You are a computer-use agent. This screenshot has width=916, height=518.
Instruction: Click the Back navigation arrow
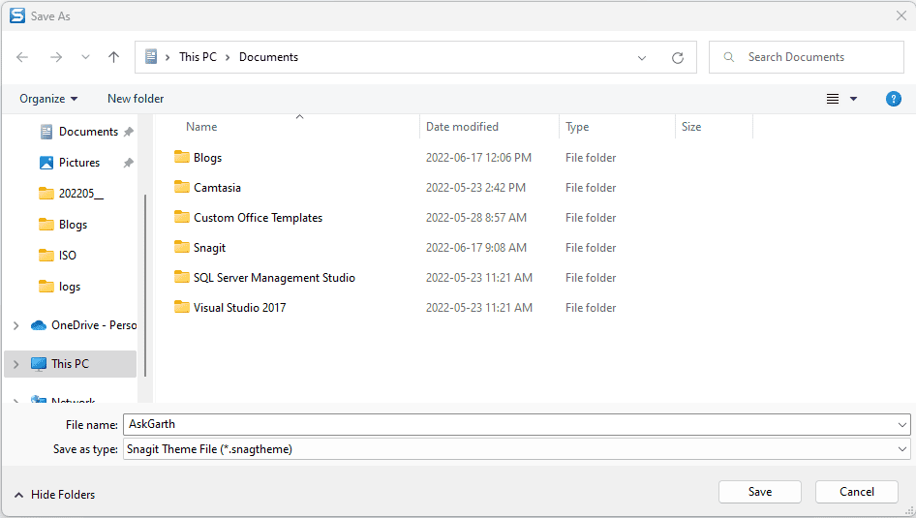[x=22, y=57]
